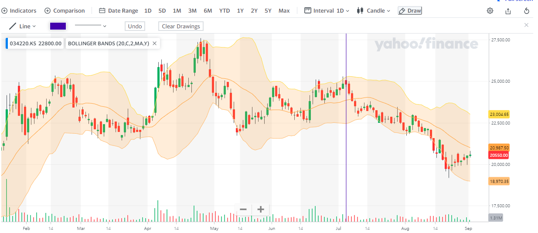This screenshot has height=233, width=538.
Task: Click the May date axis label
Action: pos(214,228)
